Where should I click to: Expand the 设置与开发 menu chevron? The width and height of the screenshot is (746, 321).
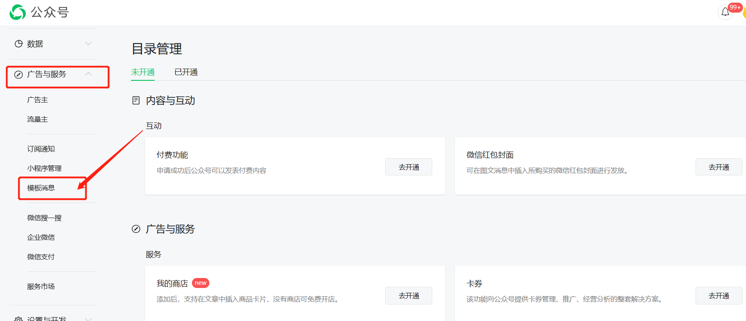click(x=88, y=319)
